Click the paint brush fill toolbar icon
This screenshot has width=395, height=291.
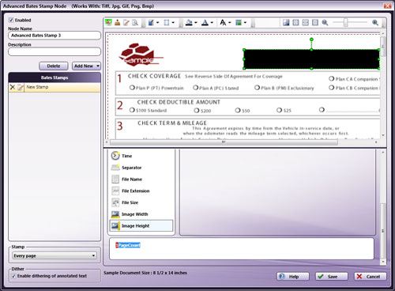[x=151, y=22]
